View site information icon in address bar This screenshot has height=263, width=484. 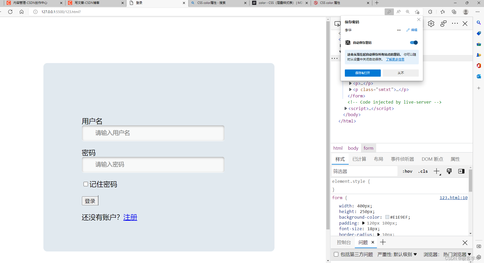(35, 12)
